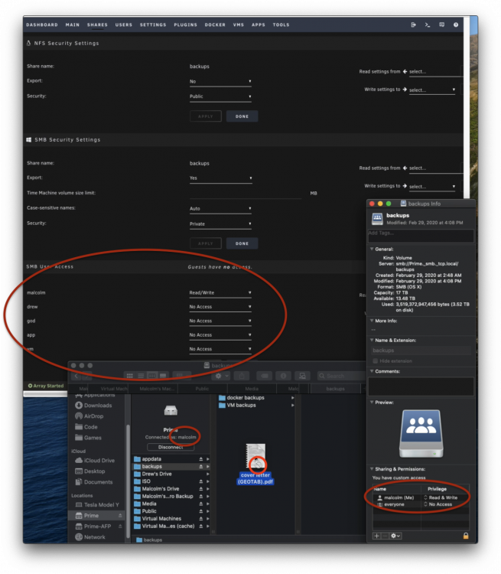Eject the Media share in Finder
Screen dimensions: 501x574
[201, 504]
